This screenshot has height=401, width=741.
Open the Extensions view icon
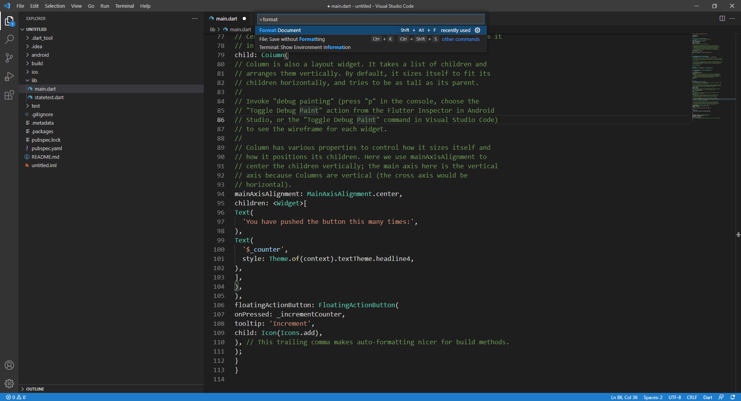(x=9, y=95)
